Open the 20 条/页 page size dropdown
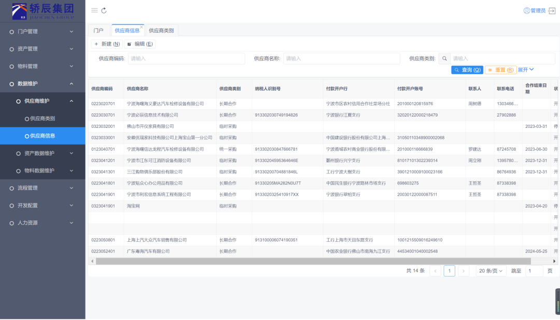This screenshot has width=560, height=320. [491, 271]
